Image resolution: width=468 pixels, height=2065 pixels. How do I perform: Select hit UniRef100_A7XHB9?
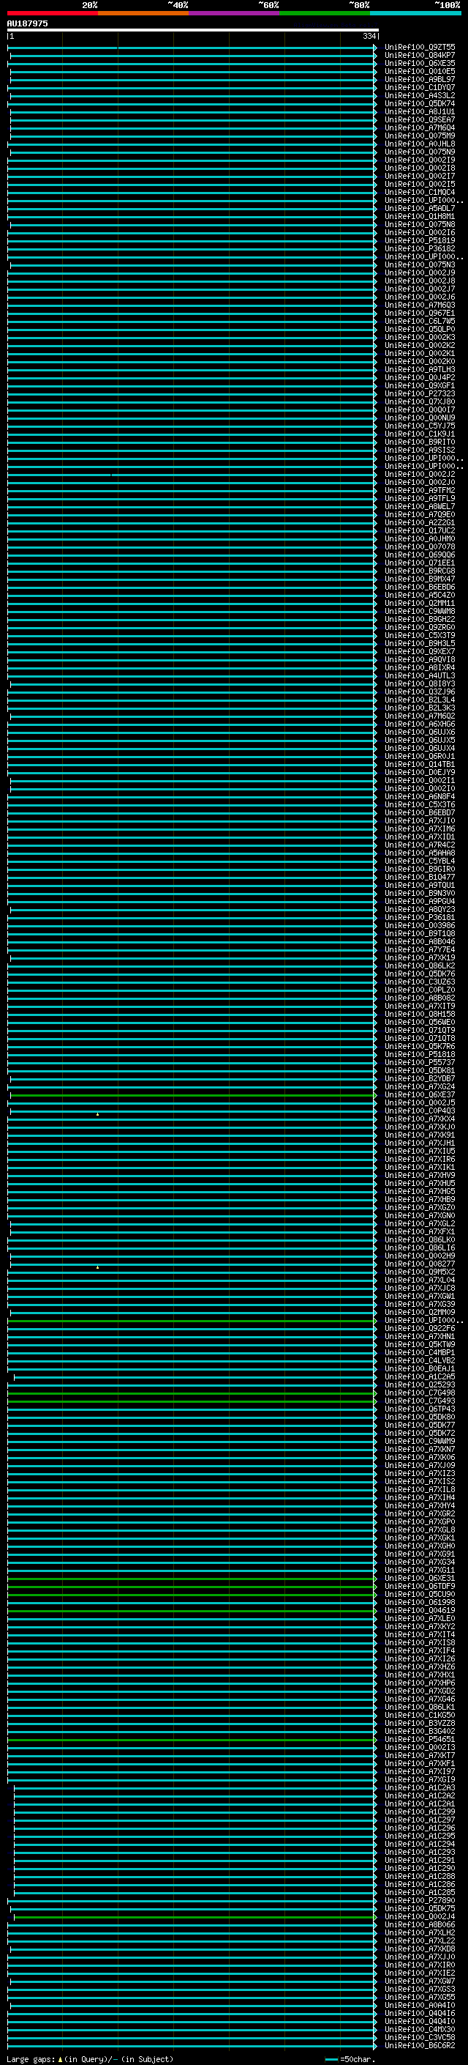coord(419,1200)
